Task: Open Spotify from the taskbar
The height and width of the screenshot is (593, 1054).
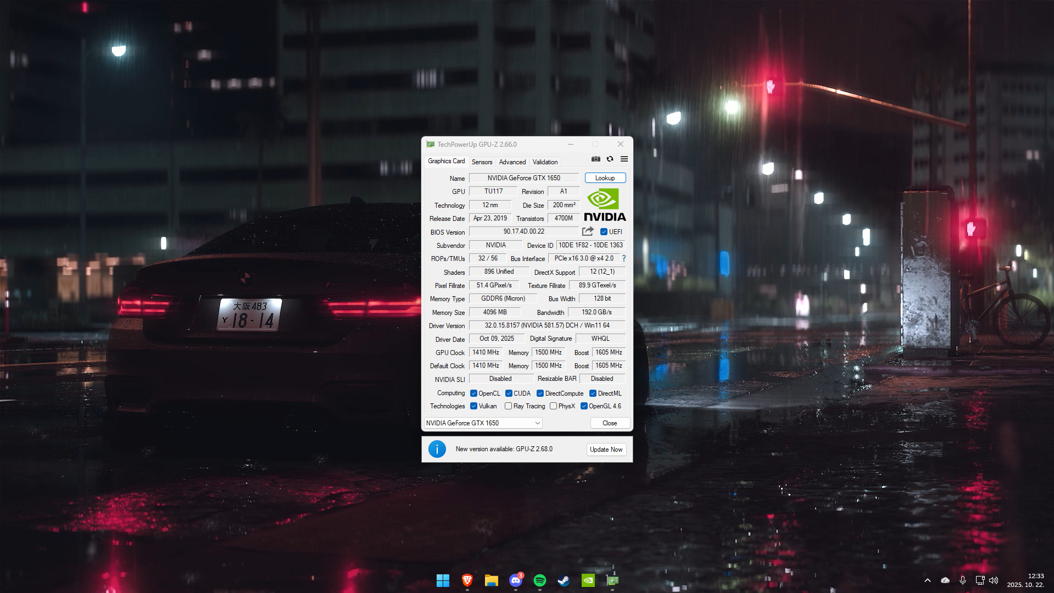Action: tap(539, 580)
